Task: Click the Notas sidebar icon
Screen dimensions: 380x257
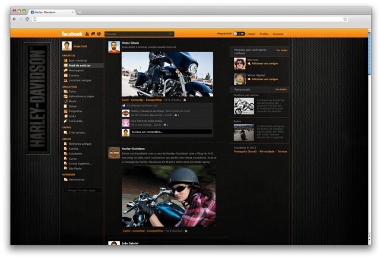Action: tap(65, 106)
